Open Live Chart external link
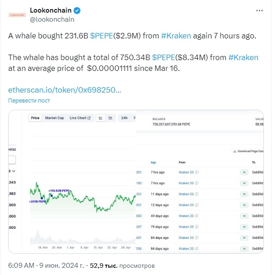Screen dimensions: 272x275 tap(80, 118)
